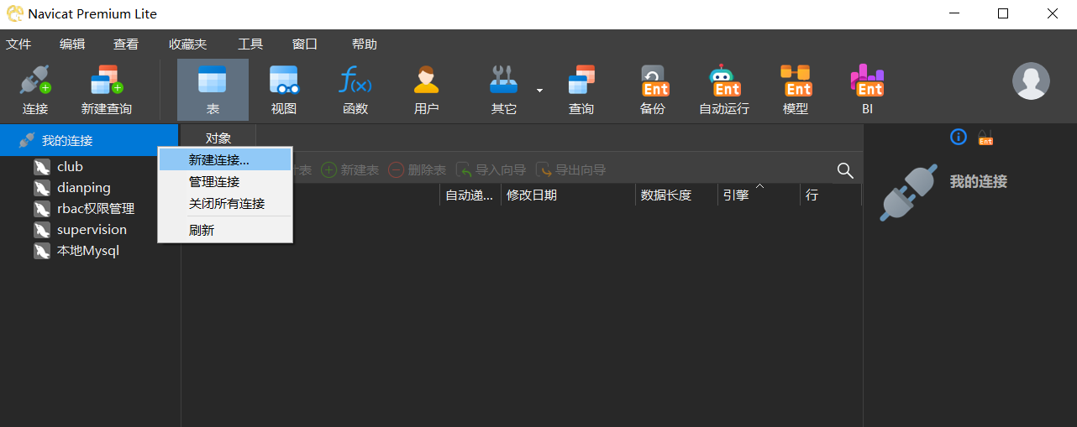1077x427 pixels.
Task: Click the rbac权限管理 connection database icon
Action: [x=42, y=209]
